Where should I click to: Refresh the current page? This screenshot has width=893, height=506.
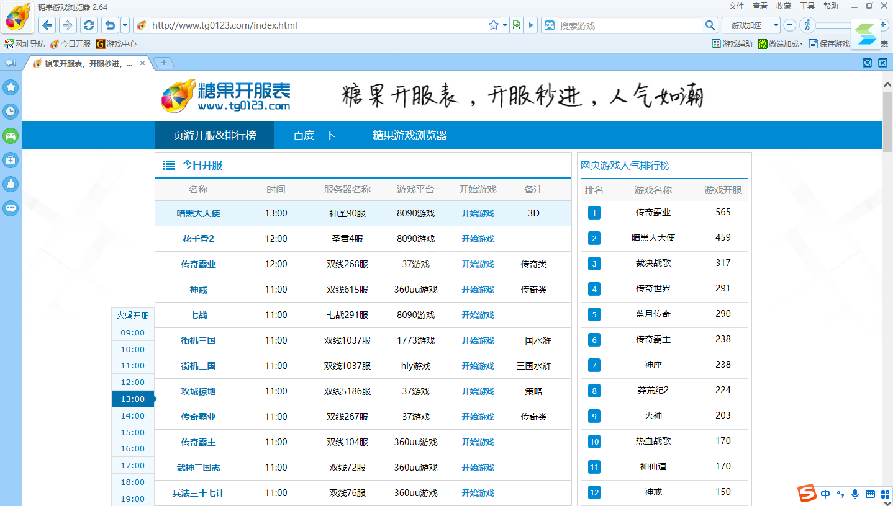tap(89, 25)
